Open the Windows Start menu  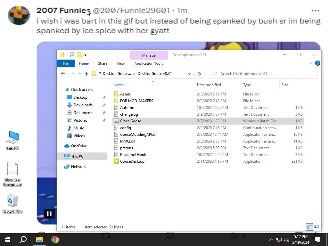pyautogui.click(x=8, y=240)
